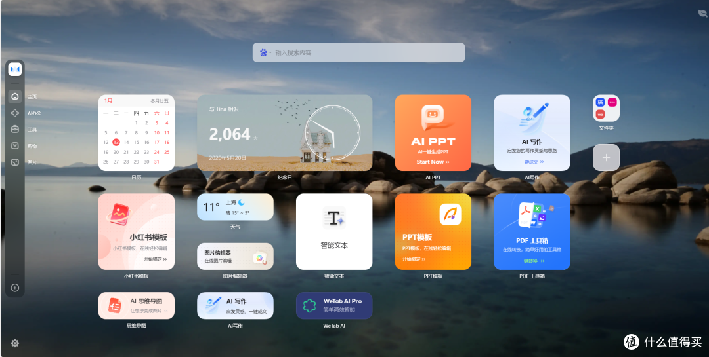Click the 1月 month label in the calendar

(x=108, y=101)
